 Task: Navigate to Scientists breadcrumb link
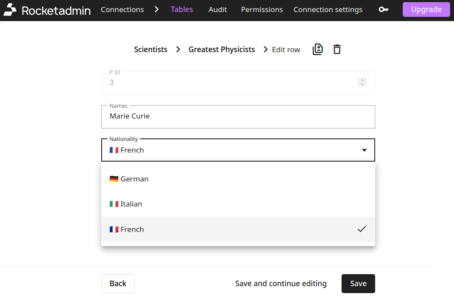click(151, 50)
